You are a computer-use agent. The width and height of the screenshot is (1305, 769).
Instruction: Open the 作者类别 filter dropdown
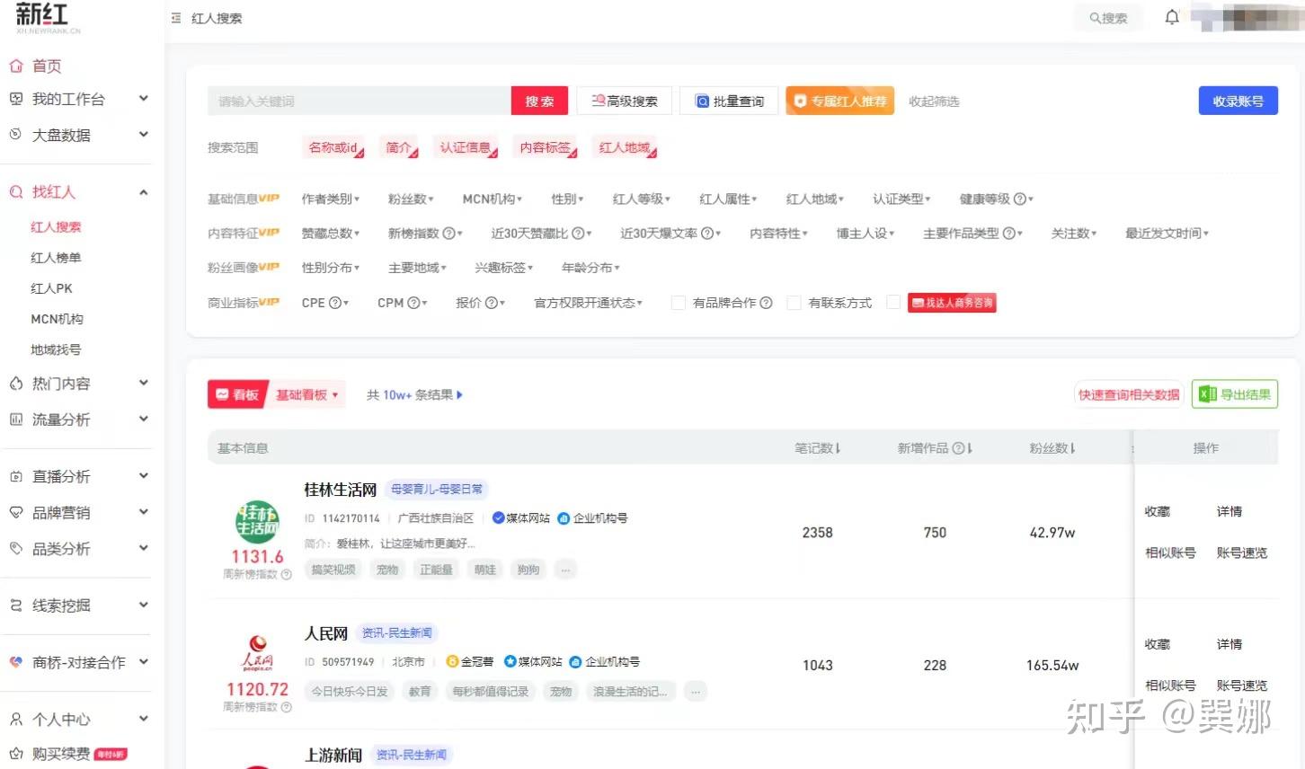pyautogui.click(x=331, y=199)
